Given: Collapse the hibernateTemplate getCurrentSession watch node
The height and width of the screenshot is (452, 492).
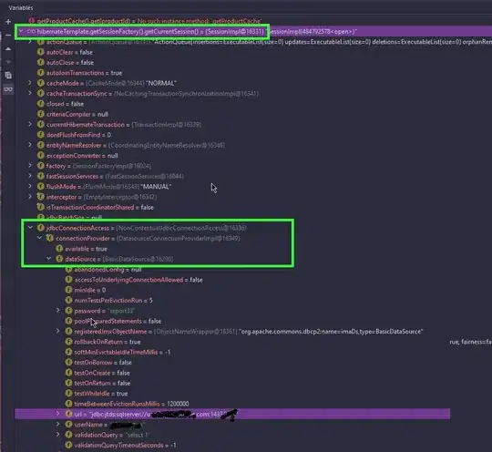Looking at the screenshot, I should pos(21,31).
